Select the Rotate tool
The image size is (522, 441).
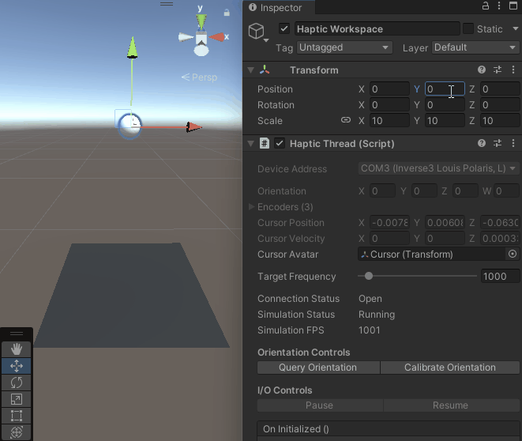(x=17, y=383)
